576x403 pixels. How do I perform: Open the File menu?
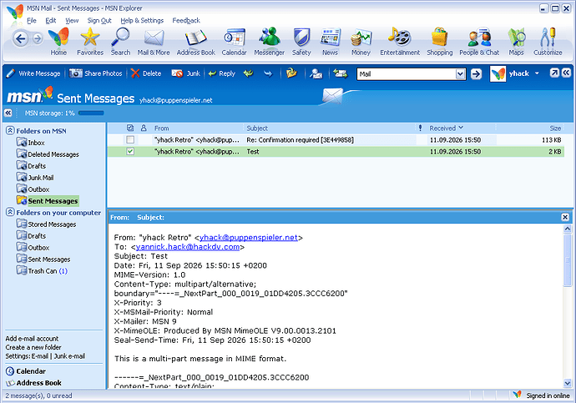click(x=32, y=21)
